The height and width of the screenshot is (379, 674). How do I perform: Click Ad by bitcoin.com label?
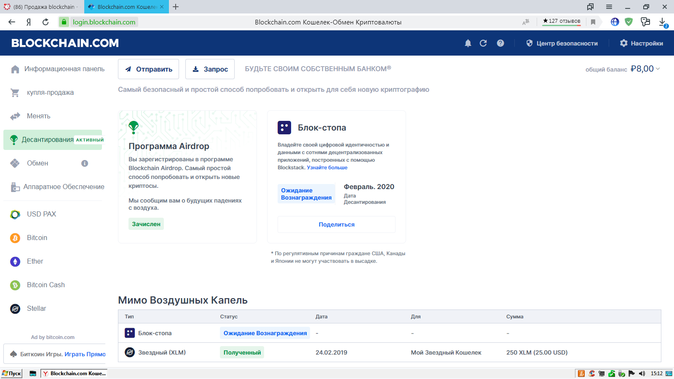pos(53,337)
